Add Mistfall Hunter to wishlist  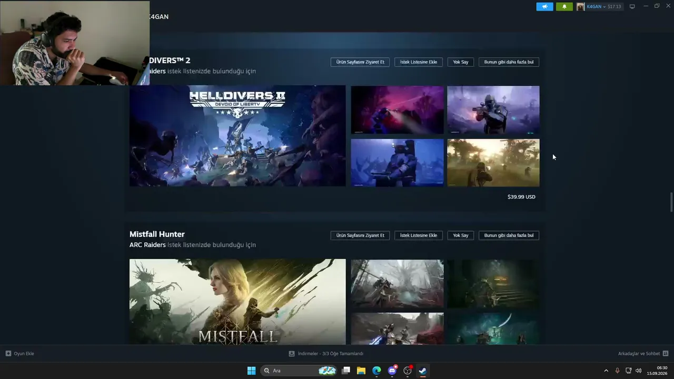click(419, 235)
